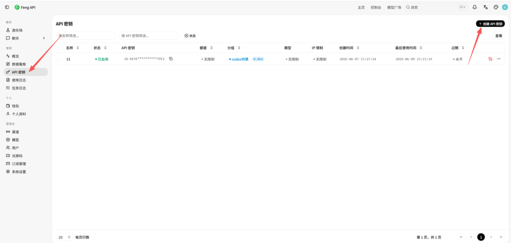Viewport: 511px width, 243px height.
Task: Open 订阅管理 in the sidebar
Action: click(x=26, y=164)
